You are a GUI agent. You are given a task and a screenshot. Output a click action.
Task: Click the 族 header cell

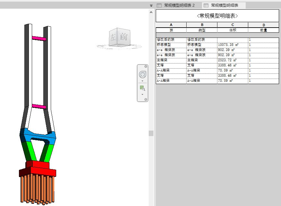point(171,30)
